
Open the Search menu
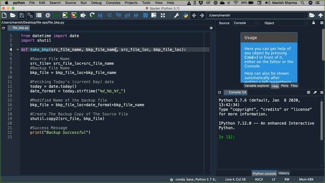pyautogui.click(x=55, y=3)
